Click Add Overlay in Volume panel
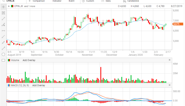The image size is (185, 106). (29, 60)
